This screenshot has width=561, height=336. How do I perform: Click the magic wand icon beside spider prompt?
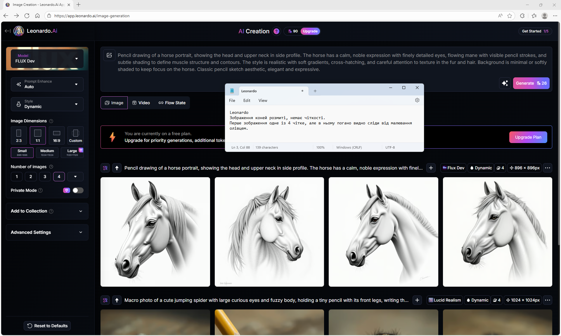(105, 300)
